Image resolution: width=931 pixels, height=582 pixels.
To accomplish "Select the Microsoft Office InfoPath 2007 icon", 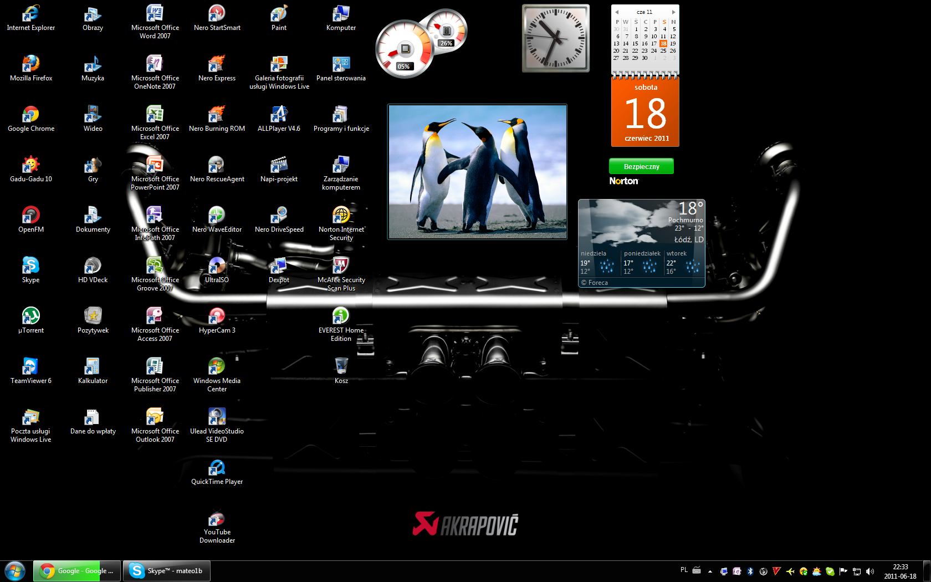I will 155,224.
